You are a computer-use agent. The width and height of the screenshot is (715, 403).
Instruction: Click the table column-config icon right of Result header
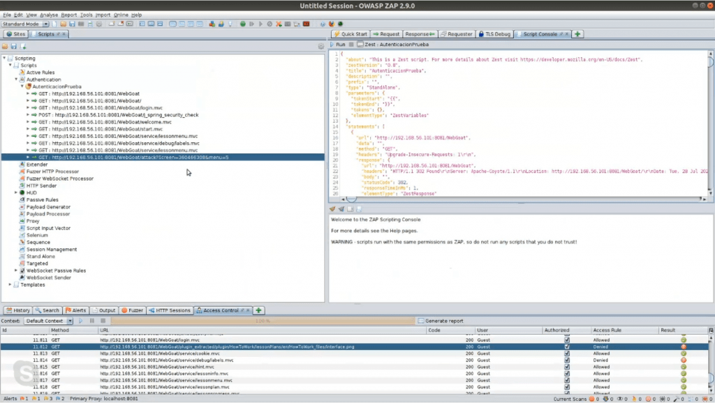point(710,330)
